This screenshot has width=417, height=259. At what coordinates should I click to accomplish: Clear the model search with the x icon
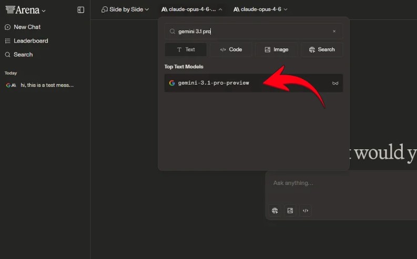pyautogui.click(x=334, y=32)
